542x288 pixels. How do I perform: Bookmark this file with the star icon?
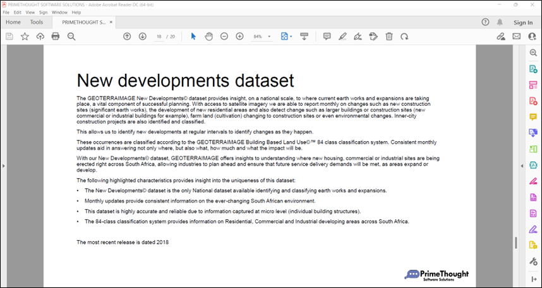pos(25,36)
